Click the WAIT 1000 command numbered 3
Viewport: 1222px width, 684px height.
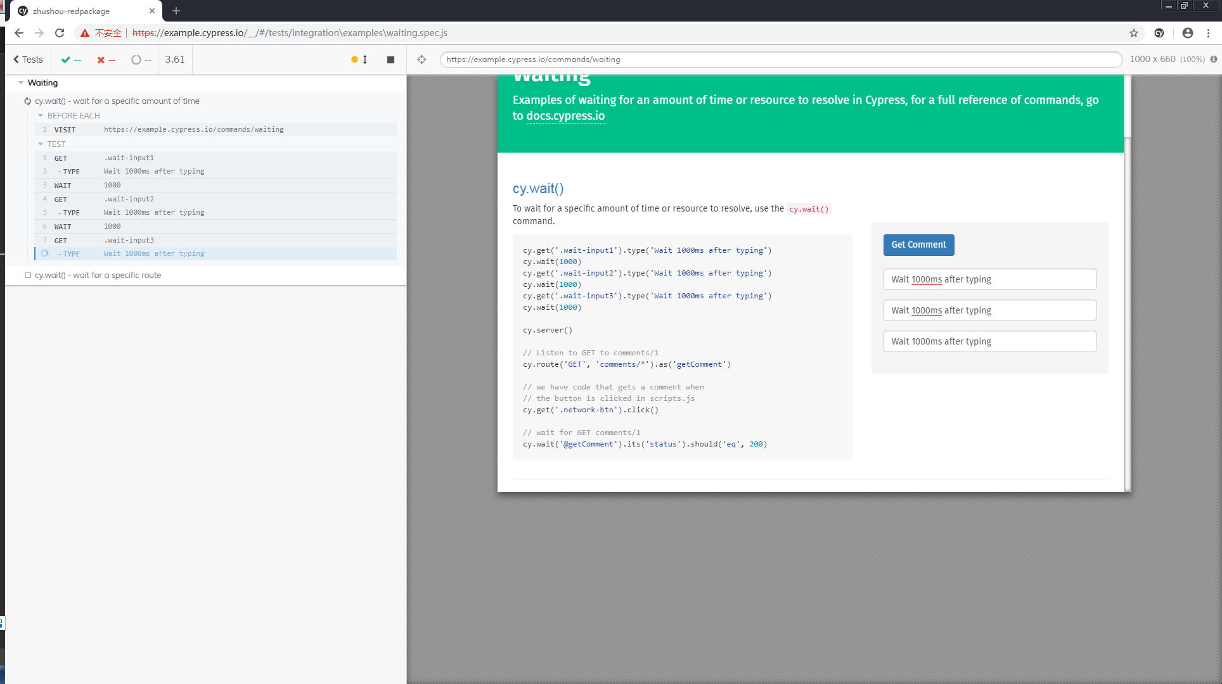coord(215,185)
